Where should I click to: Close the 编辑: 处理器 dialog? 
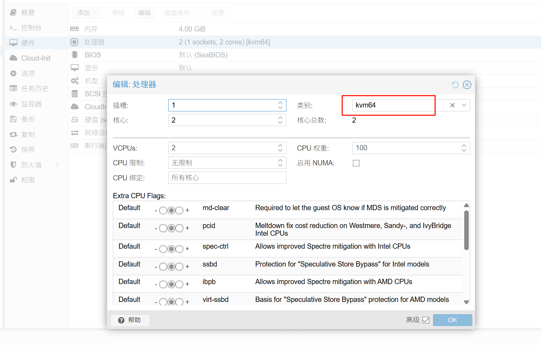point(467,85)
